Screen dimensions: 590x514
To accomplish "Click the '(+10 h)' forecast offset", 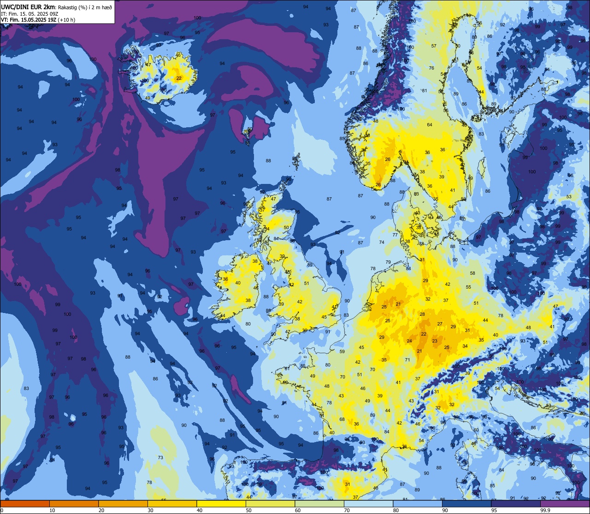I will click(x=66, y=20).
